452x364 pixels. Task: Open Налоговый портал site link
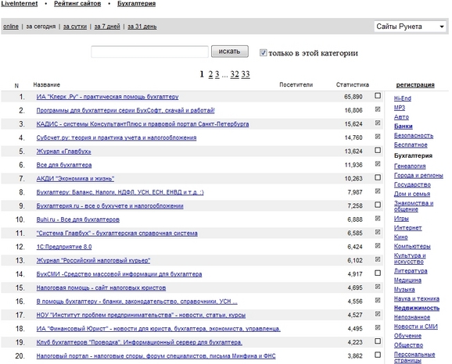[x=156, y=356]
